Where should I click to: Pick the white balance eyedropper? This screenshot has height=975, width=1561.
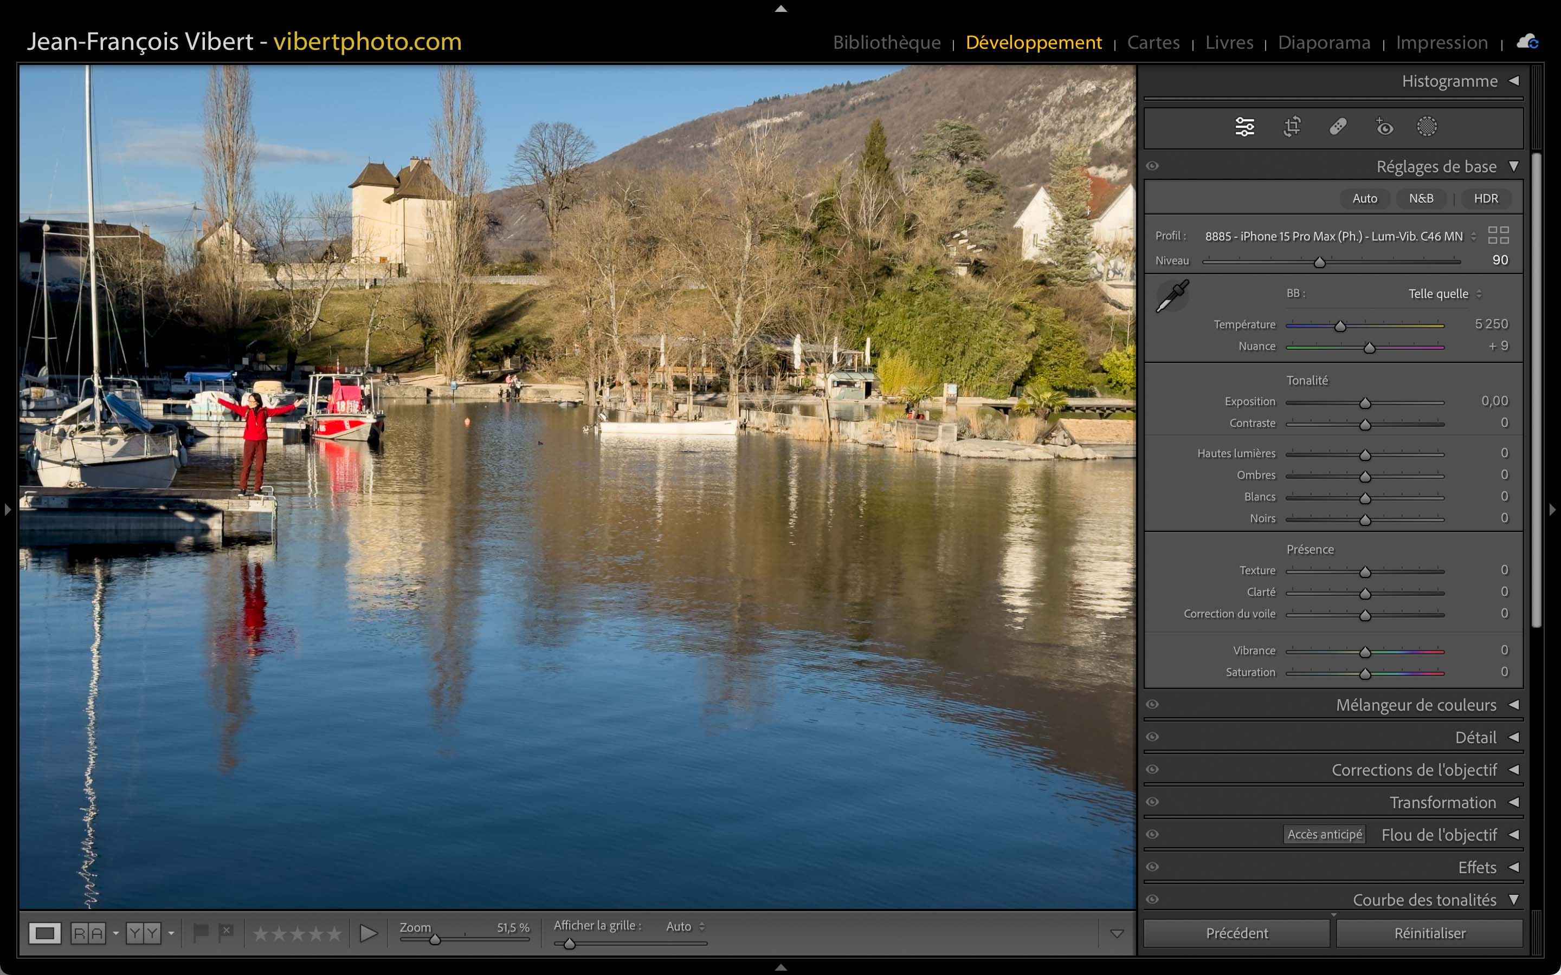coord(1172,296)
